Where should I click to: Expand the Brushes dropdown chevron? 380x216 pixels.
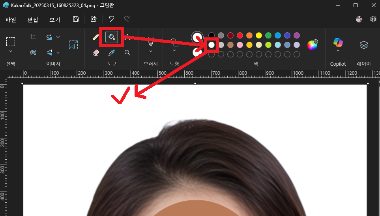coord(151,51)
